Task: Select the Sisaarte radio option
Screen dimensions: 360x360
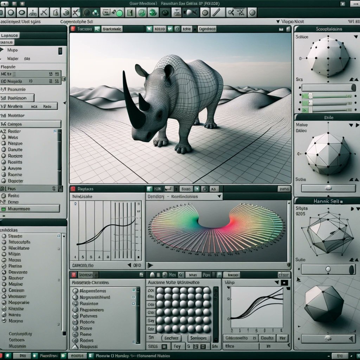Action: [x=4, y=236]
